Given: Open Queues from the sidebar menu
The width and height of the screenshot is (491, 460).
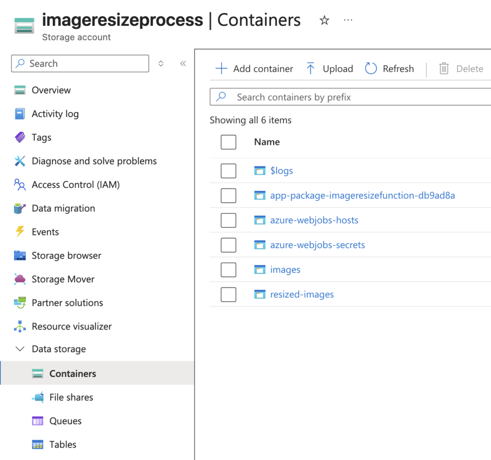Looking at the screenshot, I should (x=65, y=421).
